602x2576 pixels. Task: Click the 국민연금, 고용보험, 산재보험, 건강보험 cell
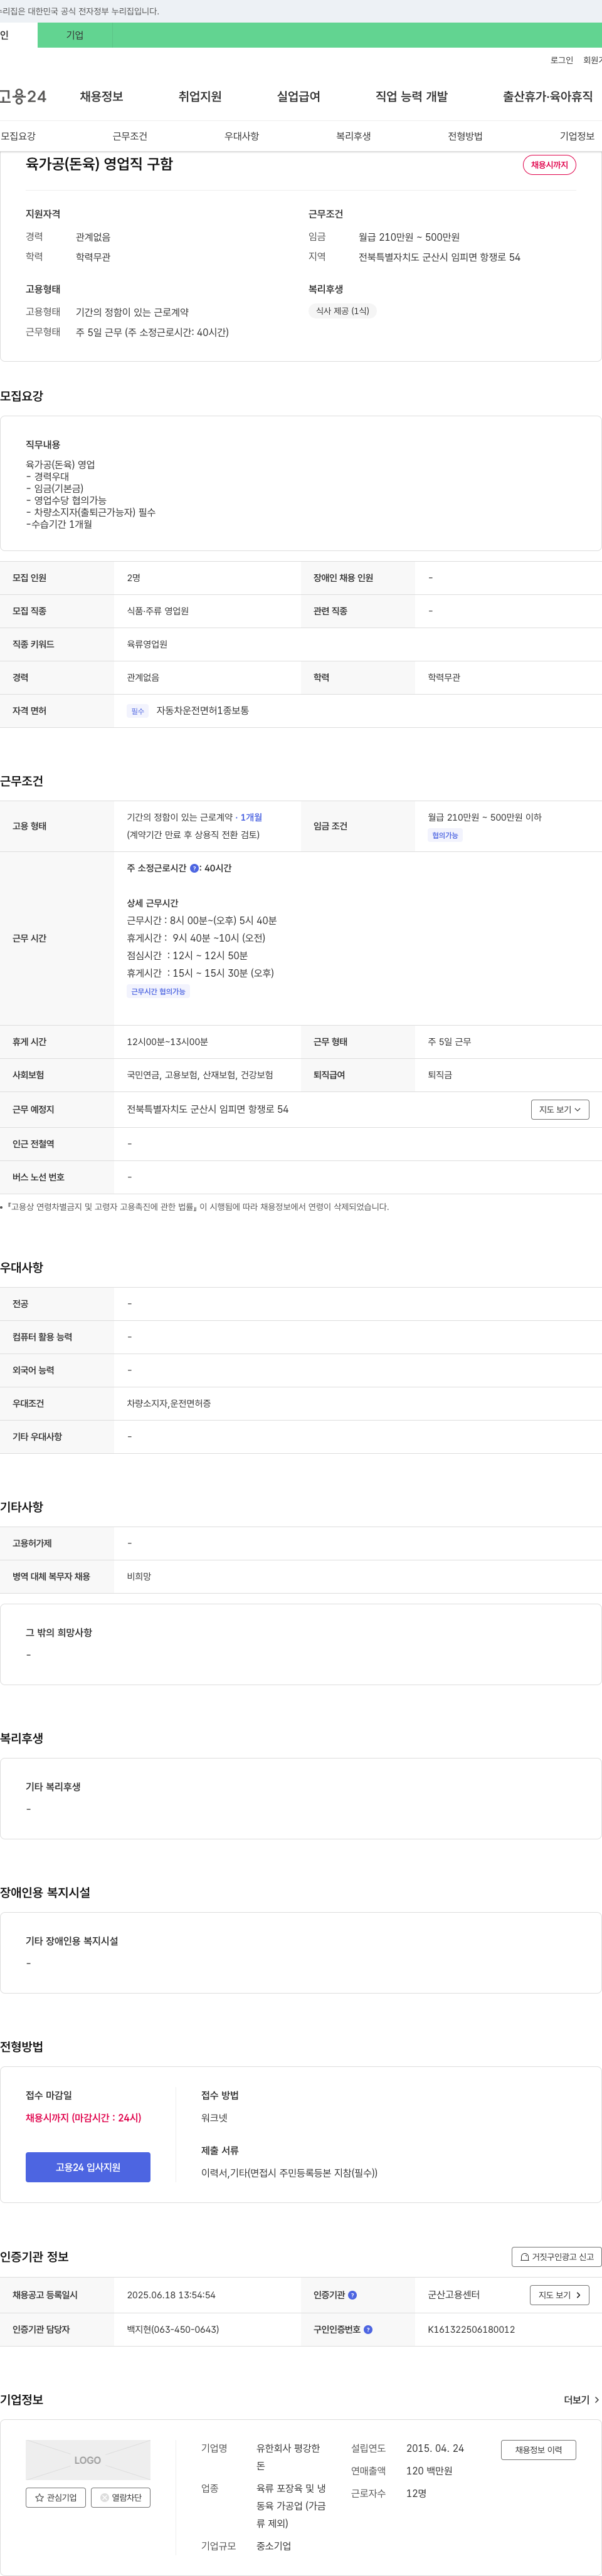coord(200,1075)
